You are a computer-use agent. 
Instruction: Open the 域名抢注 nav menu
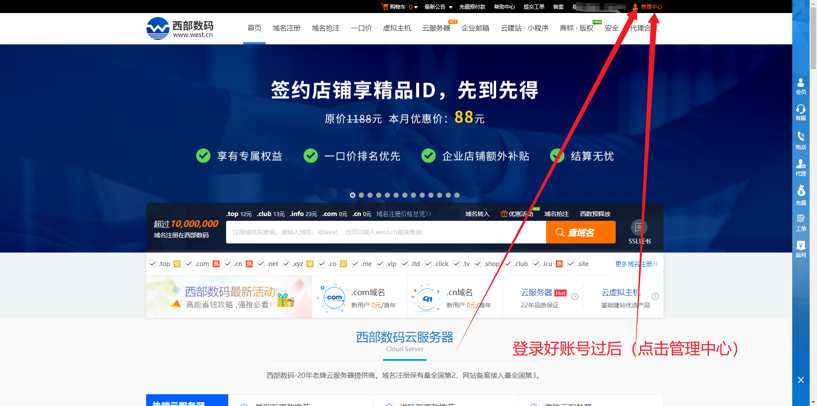coord(326,28)
